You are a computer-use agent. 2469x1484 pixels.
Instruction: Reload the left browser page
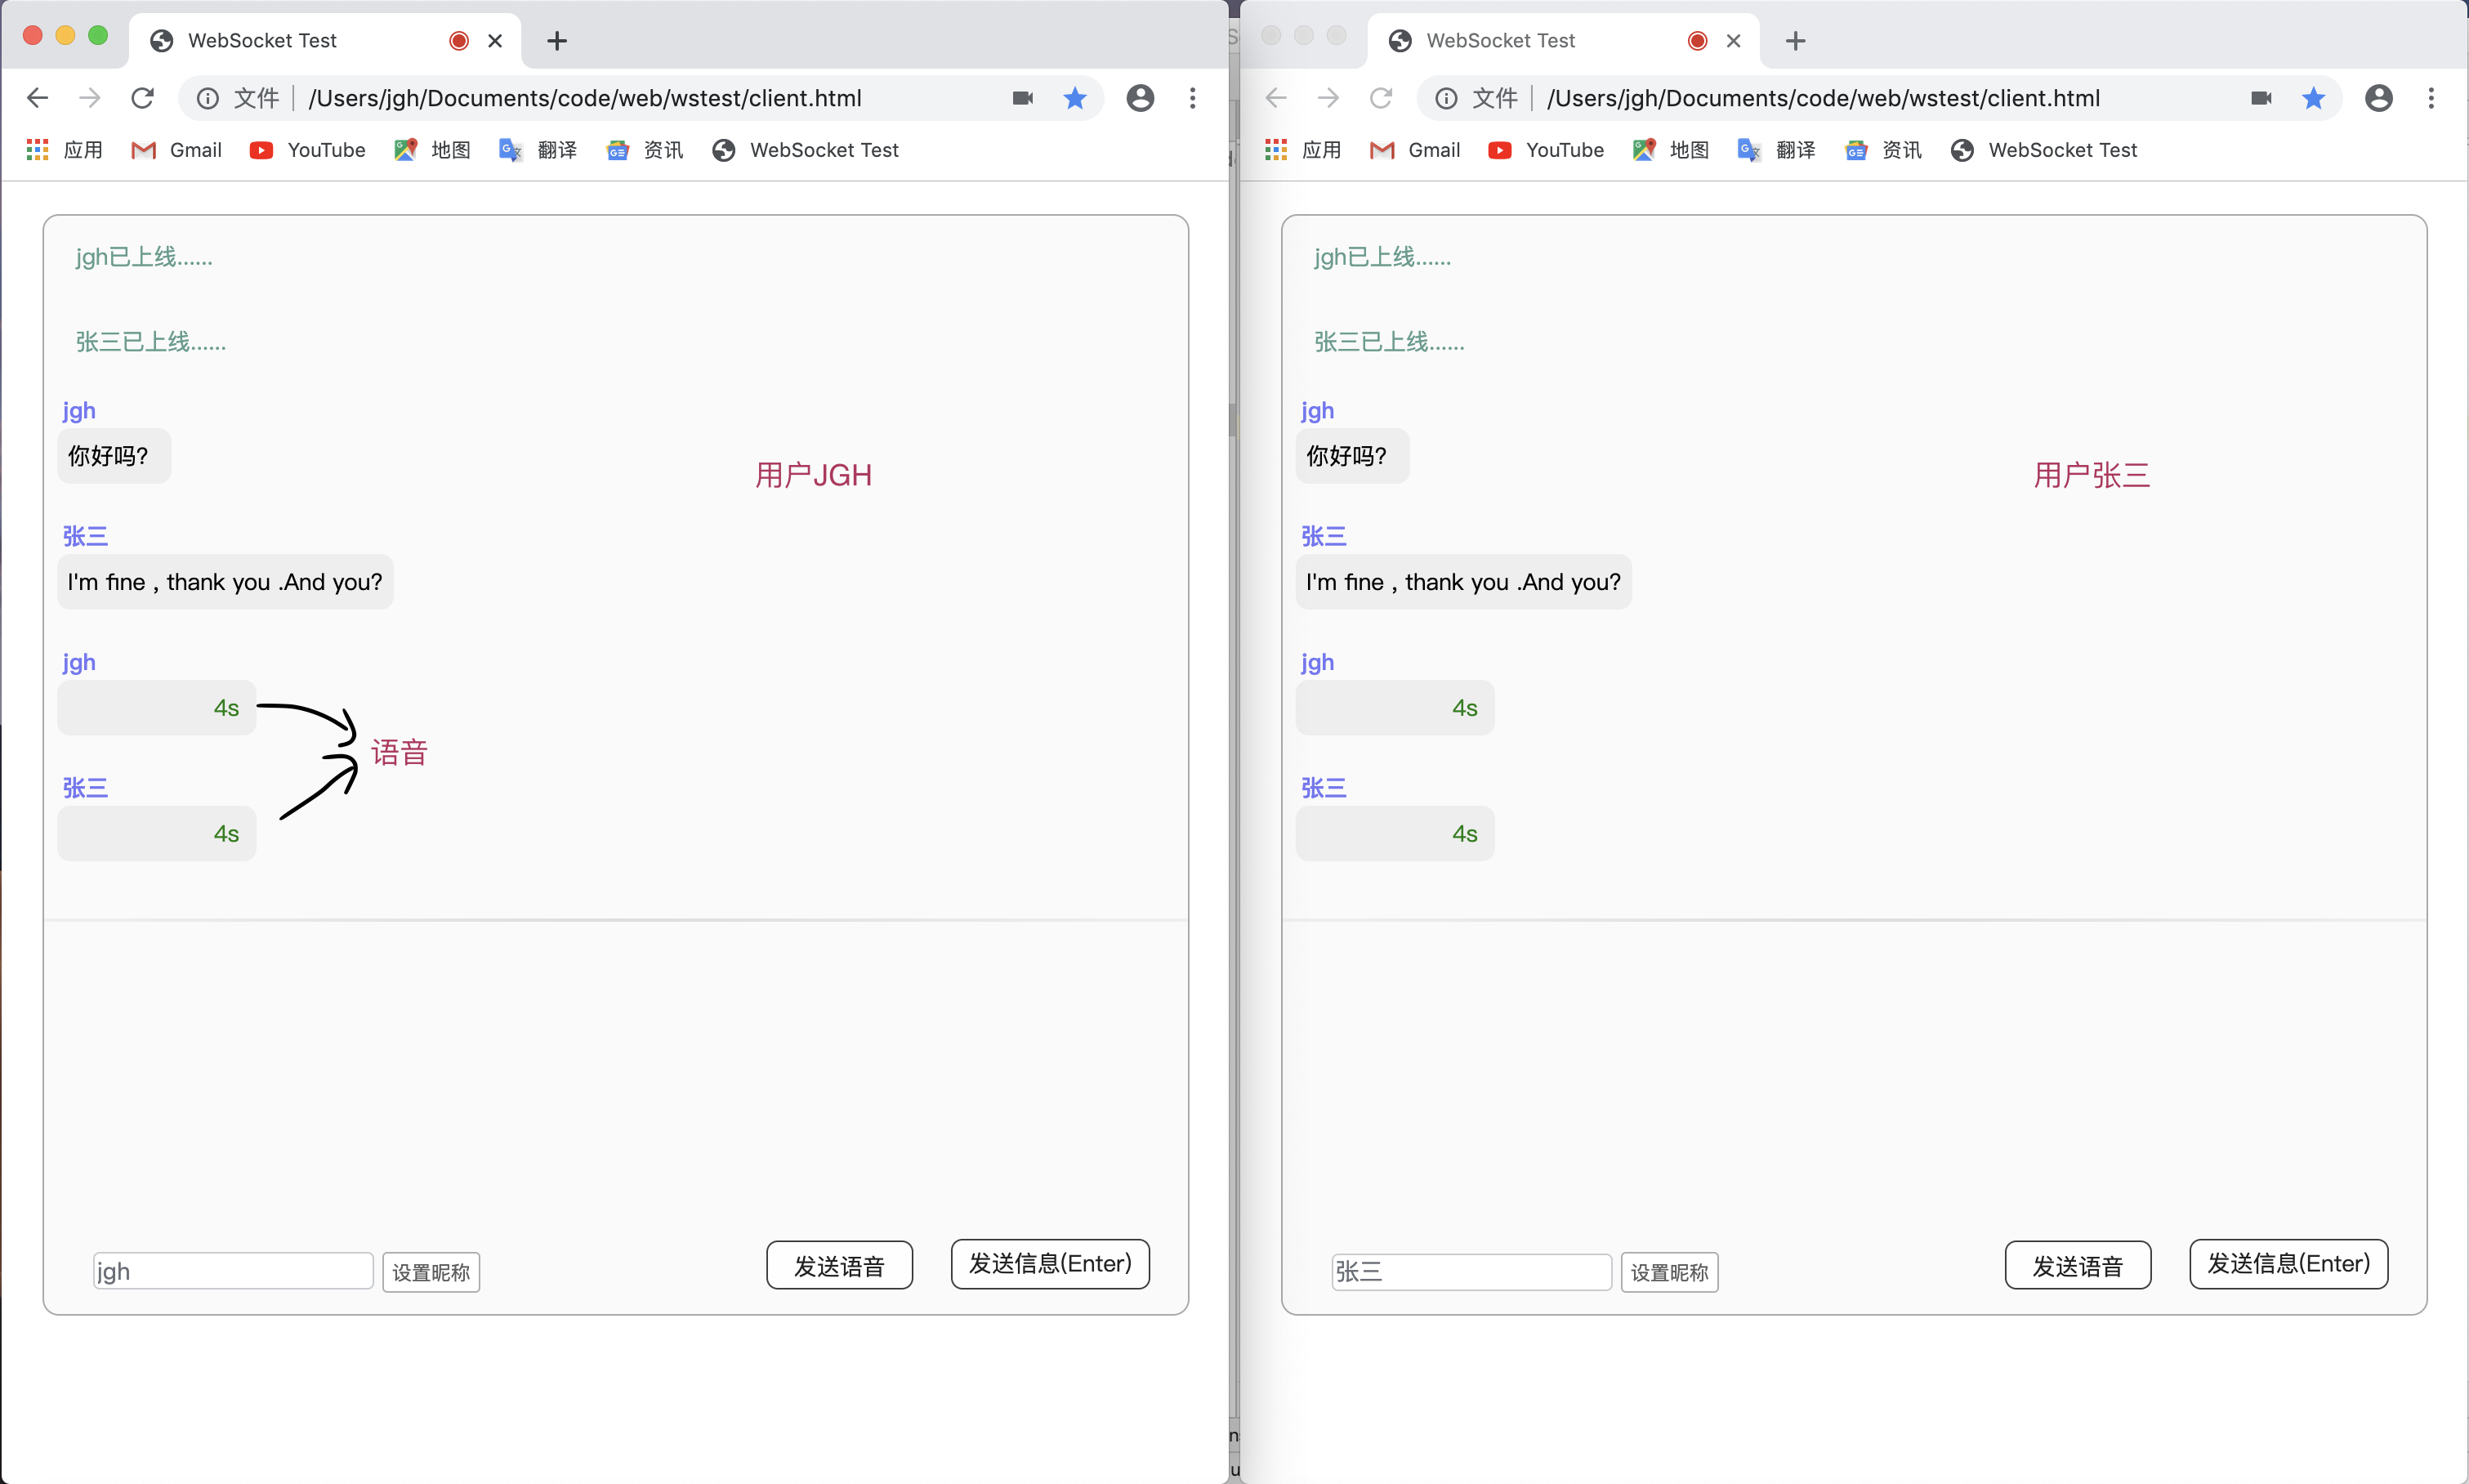(142, 97)
